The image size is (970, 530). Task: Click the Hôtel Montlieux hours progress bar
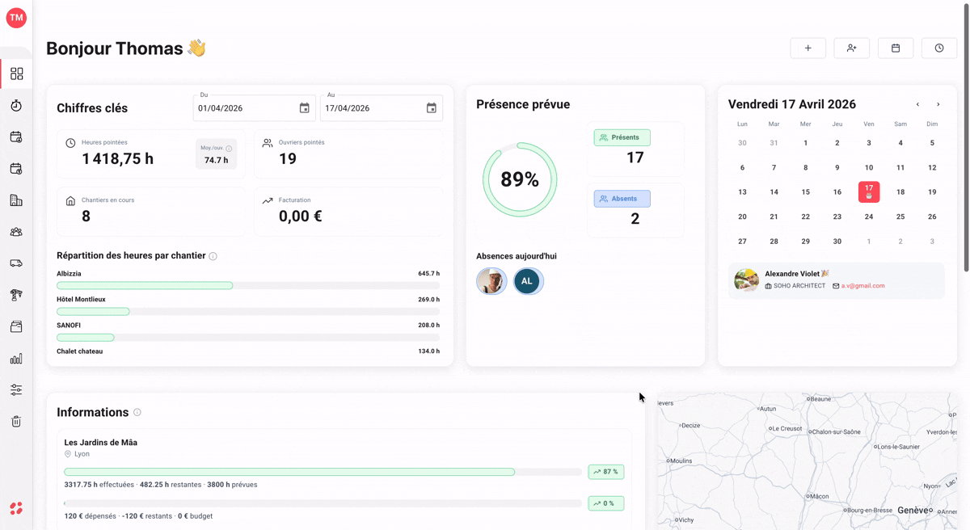248,312
